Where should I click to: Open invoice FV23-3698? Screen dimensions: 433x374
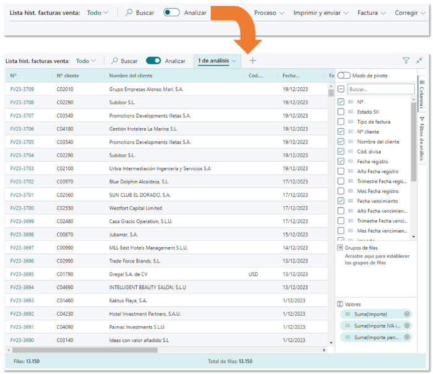[22, 235]
